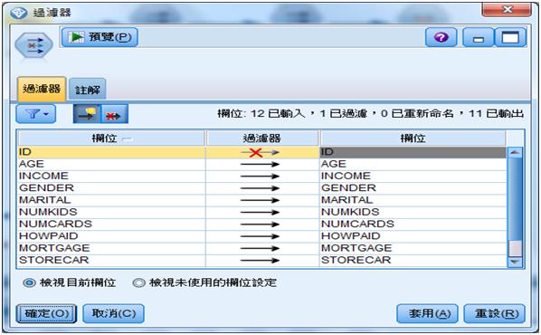Click the scrollbar up arrow
The width and height of the screenshot is (541, 335).
point(515,152)
